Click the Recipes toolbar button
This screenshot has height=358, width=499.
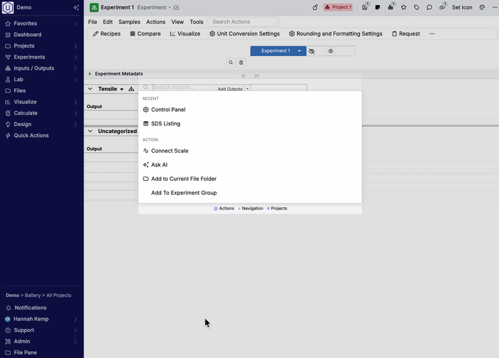(107, 34)
